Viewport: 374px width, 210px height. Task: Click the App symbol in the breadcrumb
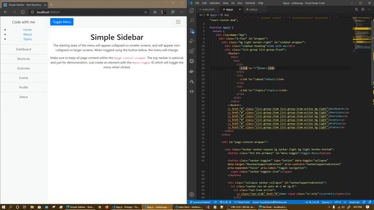tap(225, 15)
